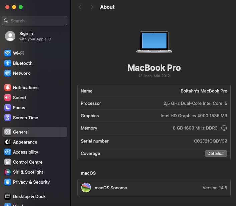Open Notifications bell icon
Screen dimensions: 236x206
(8, 87)
